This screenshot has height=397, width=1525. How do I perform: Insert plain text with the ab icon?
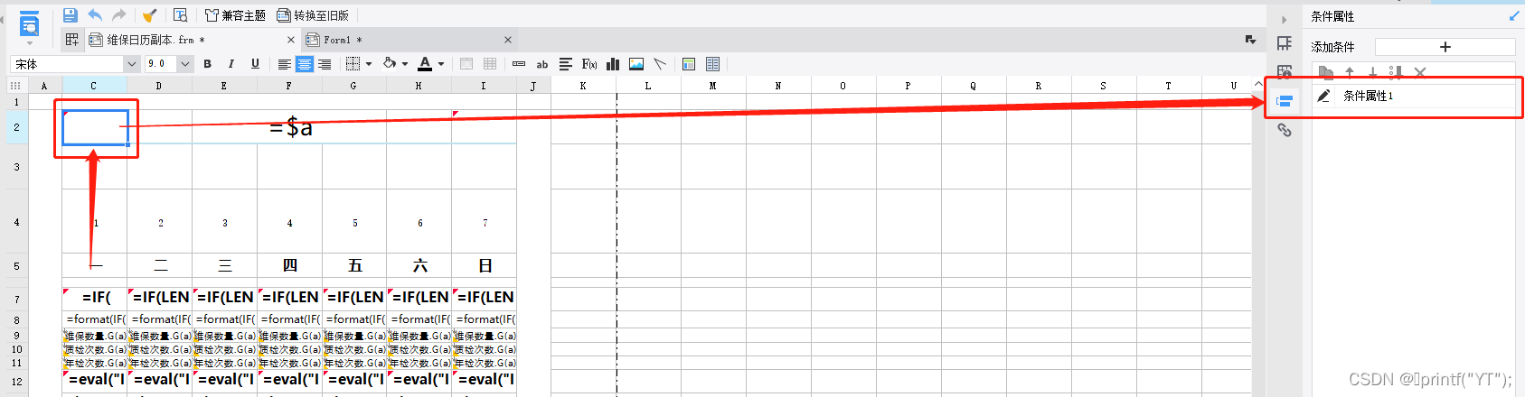542,64
